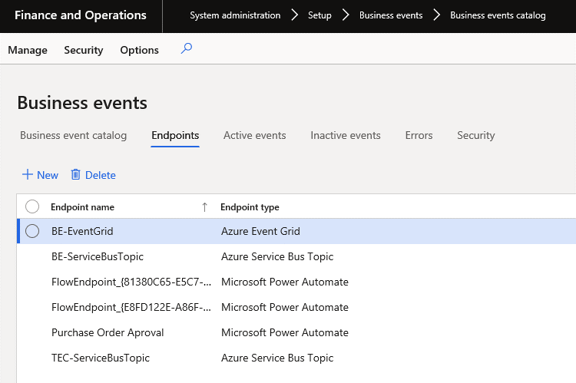The width and height of the screenshot is (576, 383).
Task: Select the Purchase Order Aproval endpoint
Action: click(108, 332)
